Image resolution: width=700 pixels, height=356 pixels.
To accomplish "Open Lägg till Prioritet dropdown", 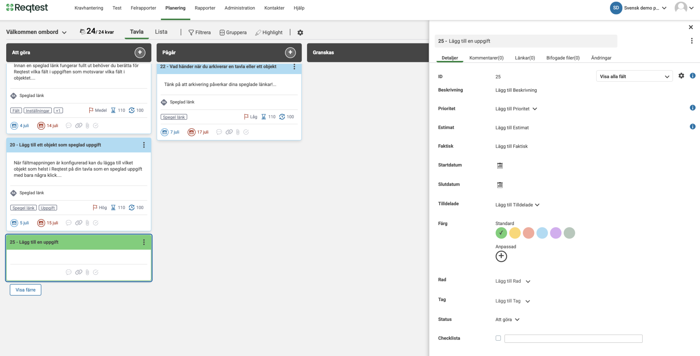I will point(516,109).
